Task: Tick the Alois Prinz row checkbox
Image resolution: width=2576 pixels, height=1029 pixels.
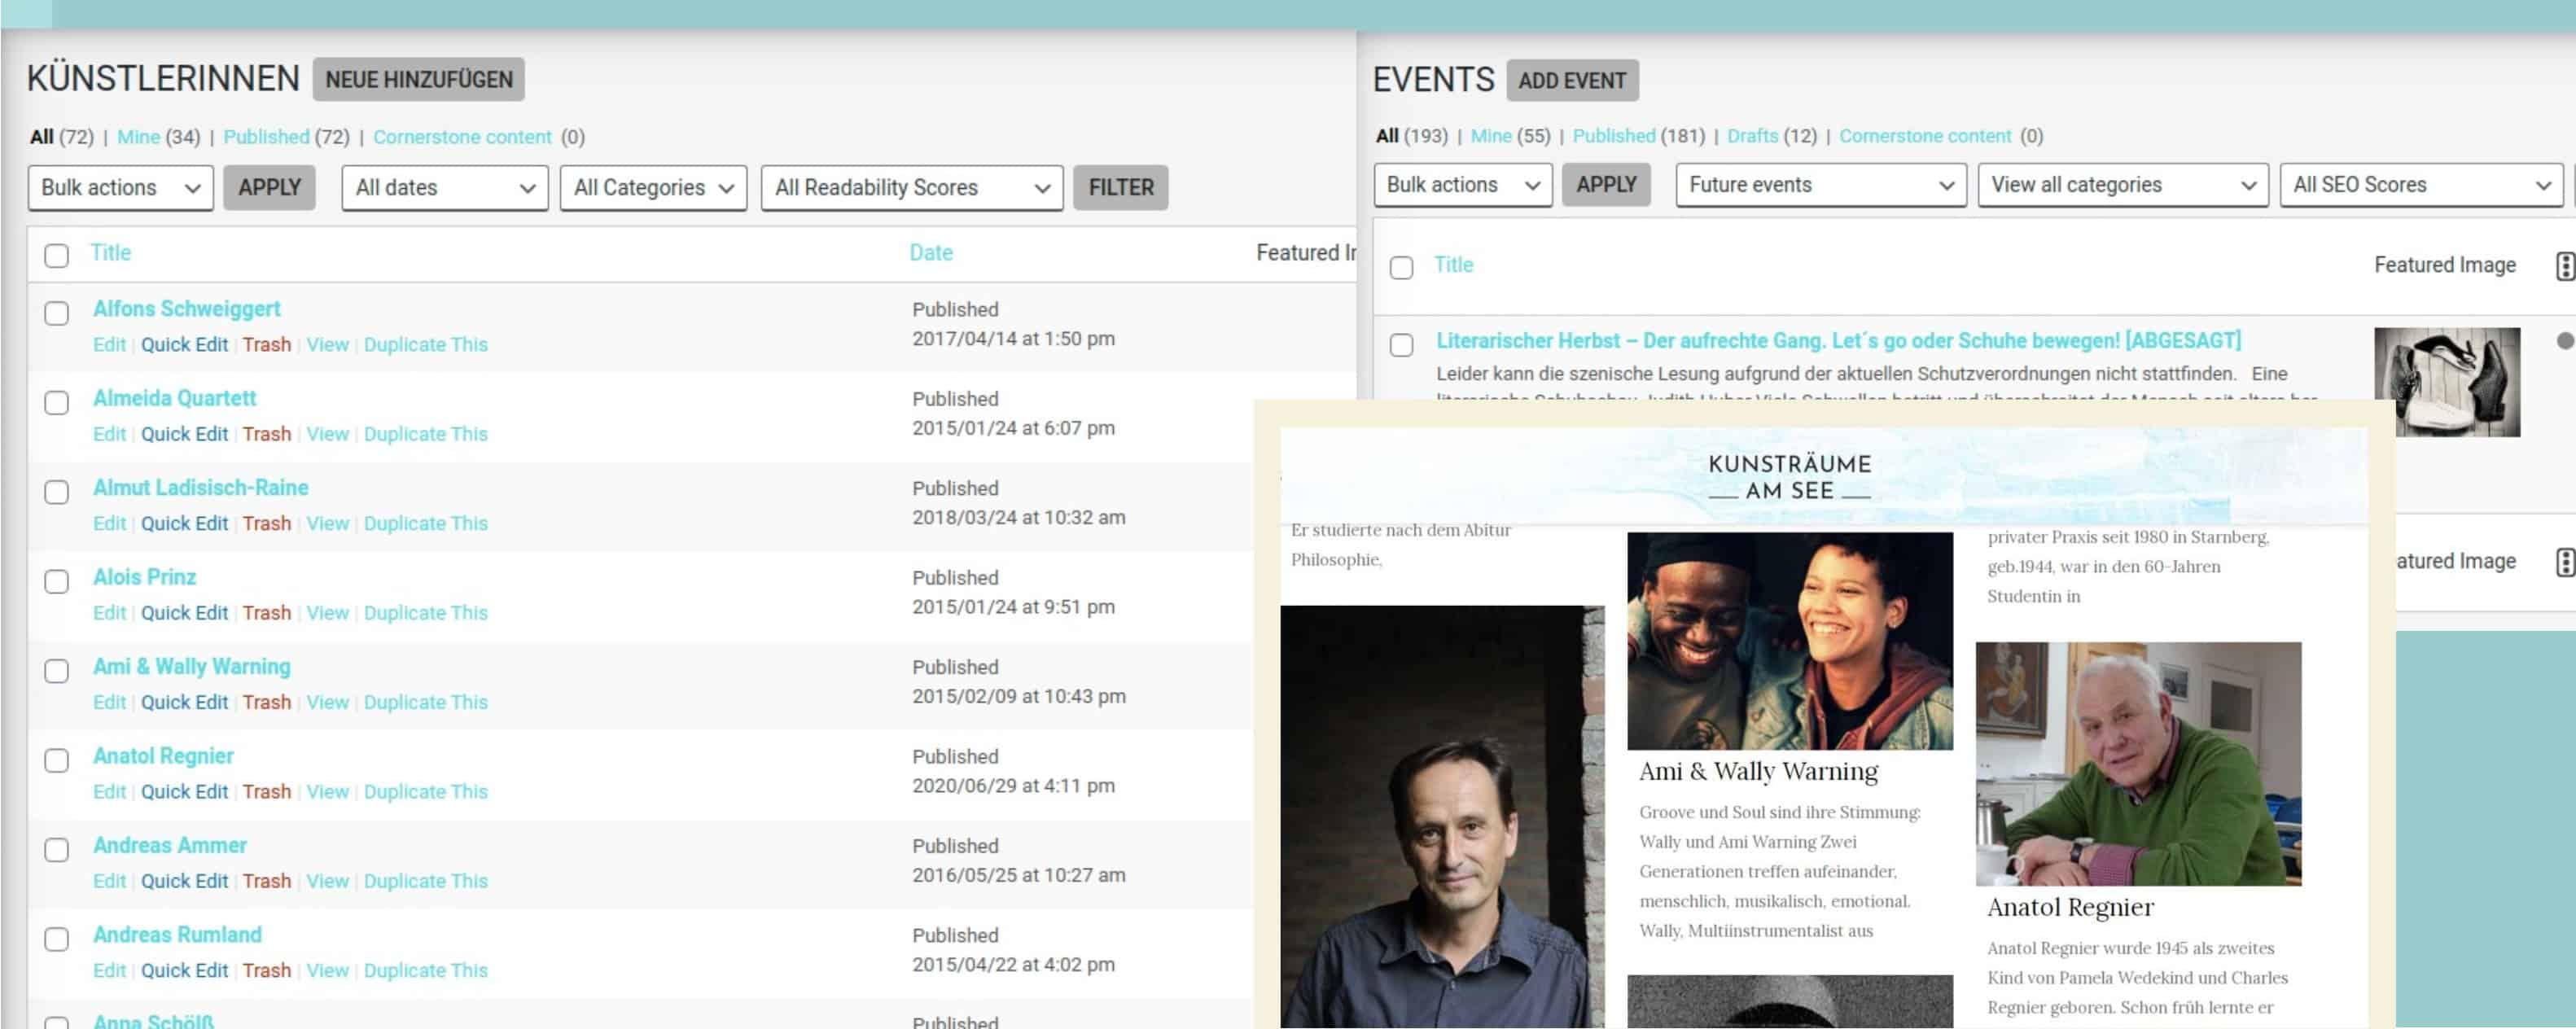Action: (x=56, y=581)
